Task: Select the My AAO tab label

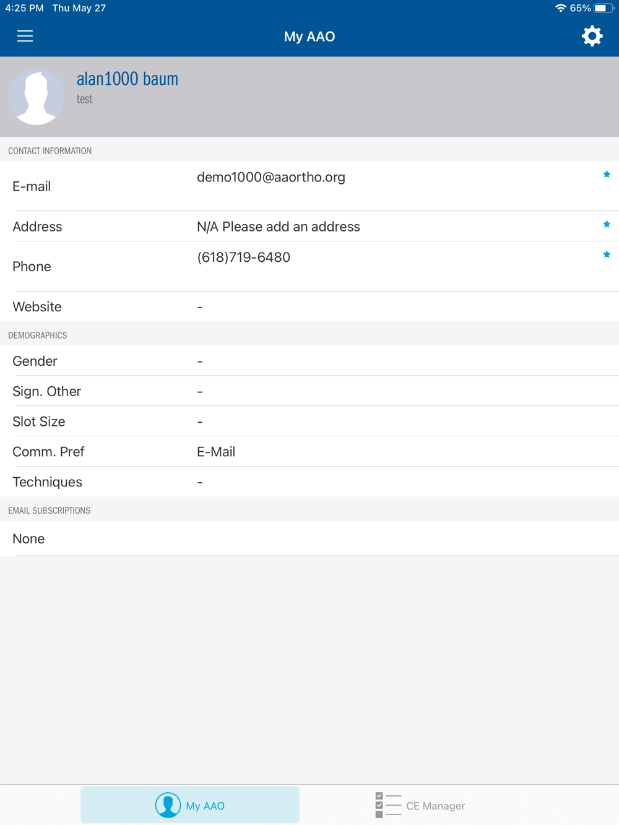Action: pyautogui.click(x=205, y=806)
